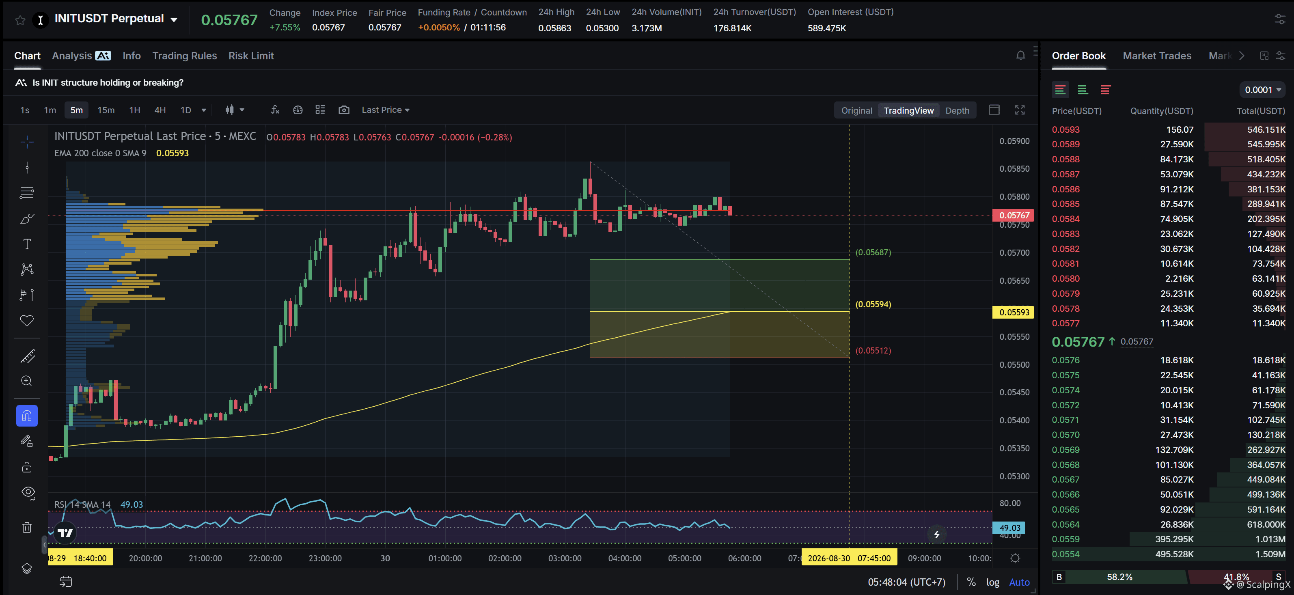Viewport: 1294px width, 595px height.
Task: Select the 1s timeframe
Action: 25,110
